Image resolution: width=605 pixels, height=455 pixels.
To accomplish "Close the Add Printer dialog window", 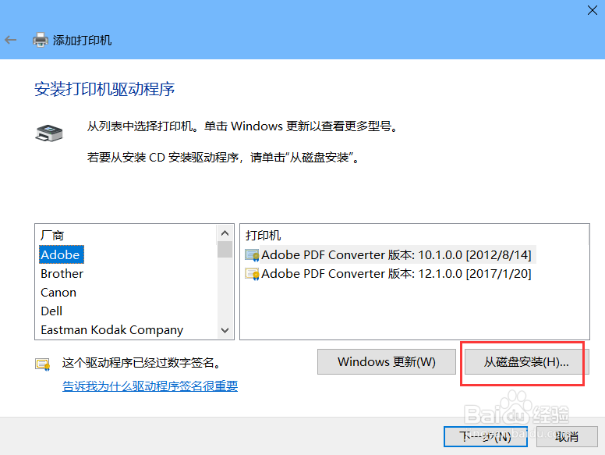I will click(592, 9).
